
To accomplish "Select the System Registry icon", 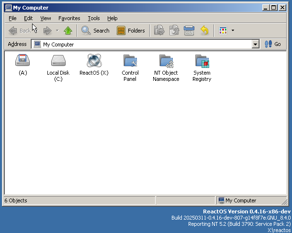I will (x=202, y=61).
